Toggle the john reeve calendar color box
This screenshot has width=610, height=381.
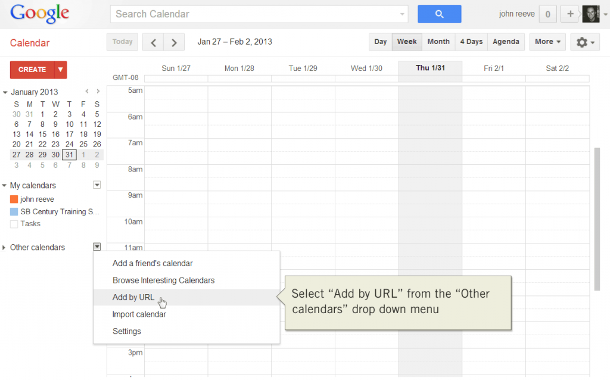coord(14,199)
